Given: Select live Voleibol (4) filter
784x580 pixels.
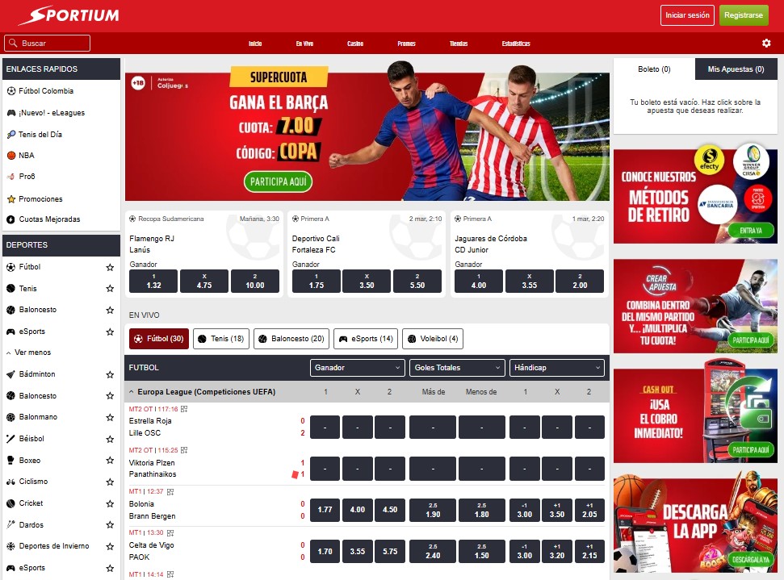Looking at the screenshot, I should point(433,339).
